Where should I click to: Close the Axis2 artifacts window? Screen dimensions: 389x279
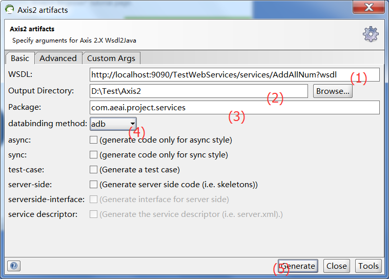(x=368, y=7)
